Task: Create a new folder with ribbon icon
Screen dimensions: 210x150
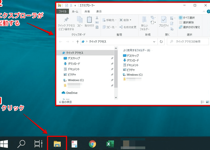Action: point(144,23)
